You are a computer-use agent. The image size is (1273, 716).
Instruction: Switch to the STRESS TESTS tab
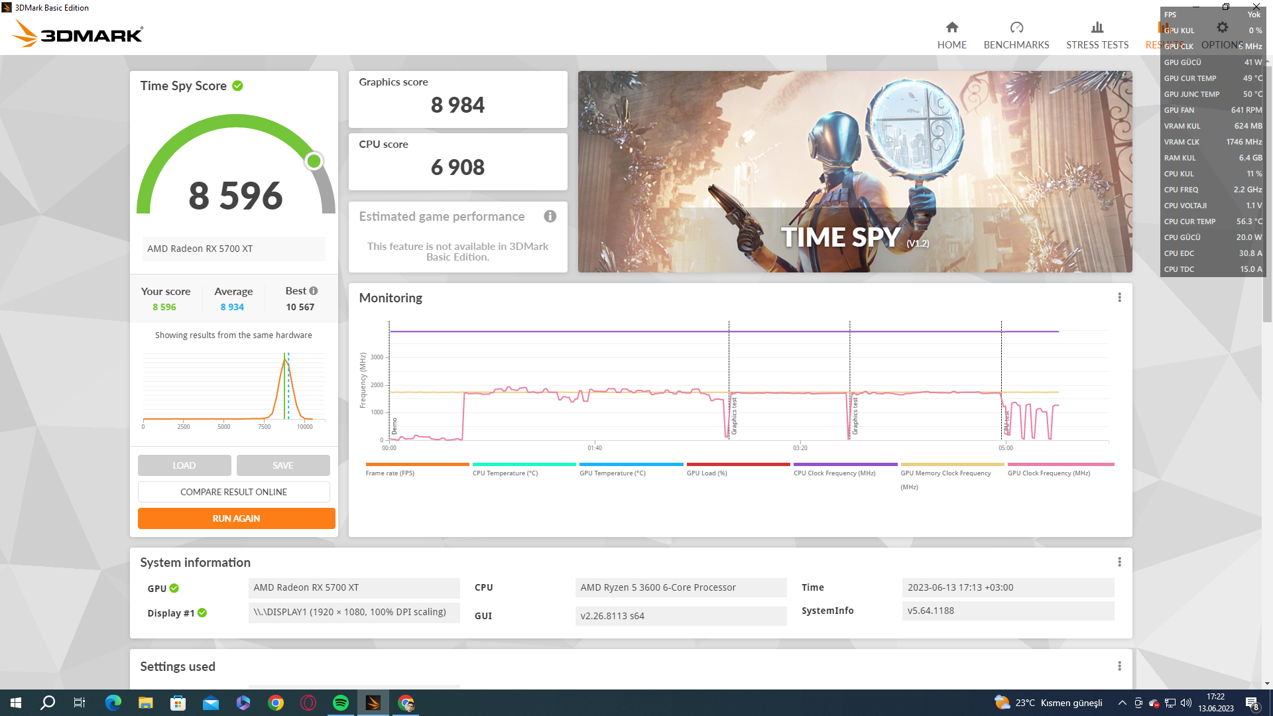pyautogui.click(x=1097, y=44)
